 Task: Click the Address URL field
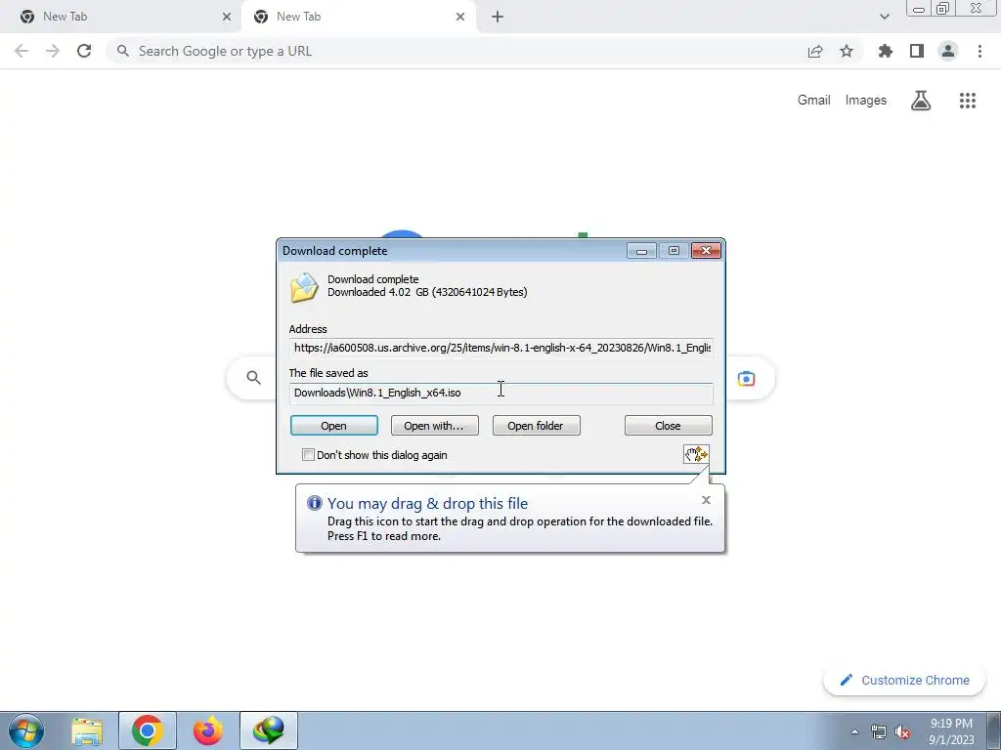501,348
